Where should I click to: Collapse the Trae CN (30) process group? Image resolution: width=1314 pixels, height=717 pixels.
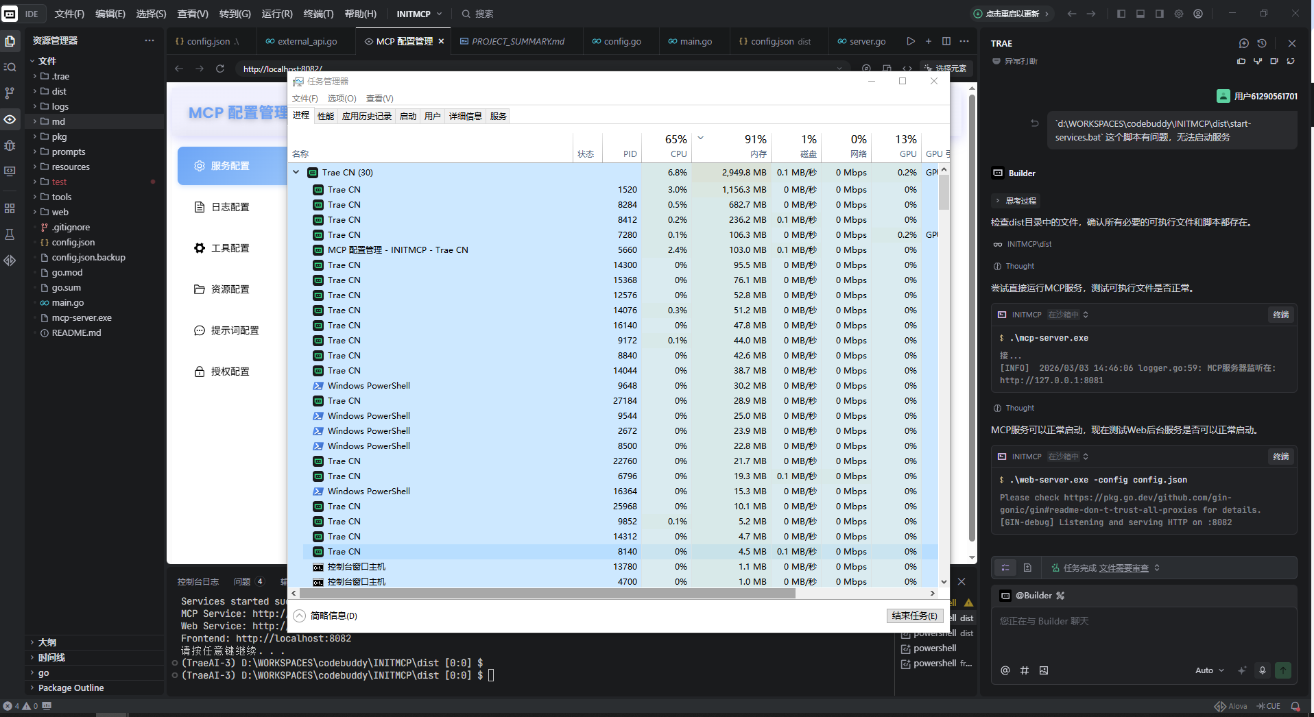coord(296,173)
